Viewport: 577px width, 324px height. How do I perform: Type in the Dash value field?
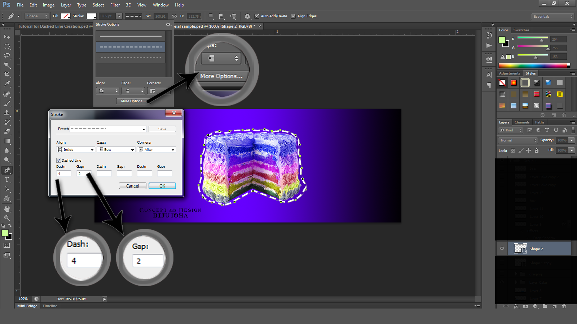click(63, 173)
